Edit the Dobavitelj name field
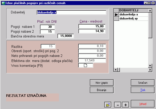The width and height of the screenshot is (156, 109). pyautogui.click(x=72, y=12)
